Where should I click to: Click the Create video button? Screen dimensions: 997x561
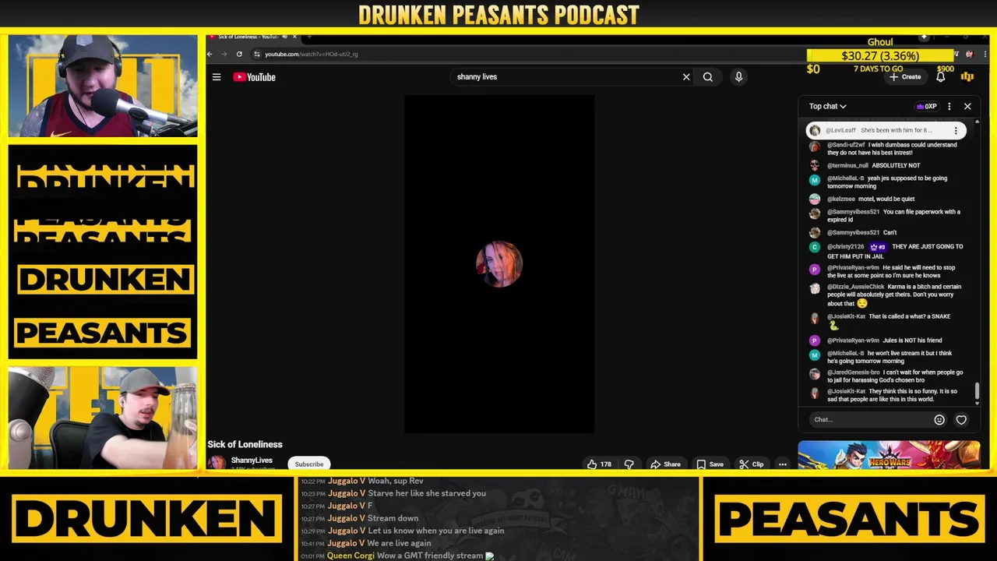click(905, 77)
